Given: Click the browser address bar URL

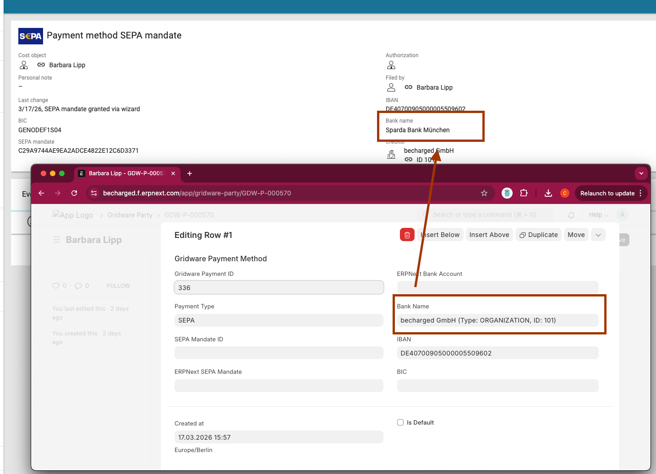Looking at the screenshot, I should (x=197, y=193).
